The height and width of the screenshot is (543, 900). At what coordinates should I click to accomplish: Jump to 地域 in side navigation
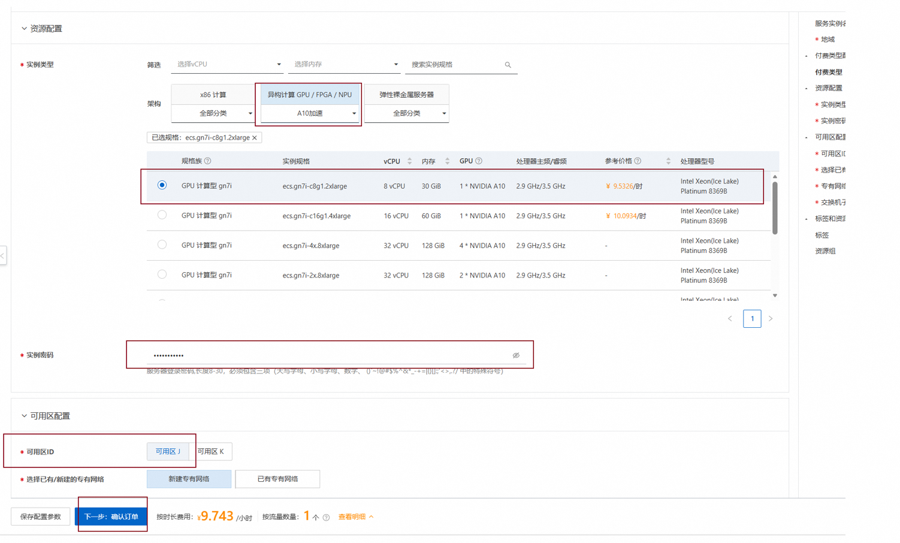pos(827,40)
